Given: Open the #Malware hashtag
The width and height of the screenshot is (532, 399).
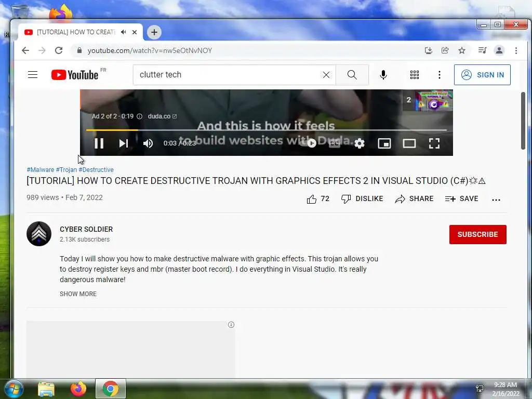Looking at the screenshot, I should point(41,170).
